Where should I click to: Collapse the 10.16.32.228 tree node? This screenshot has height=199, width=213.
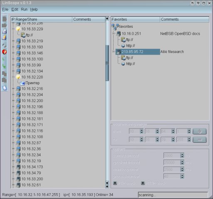13,77
